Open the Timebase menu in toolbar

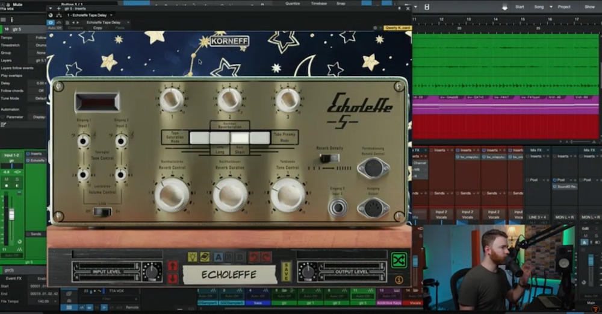[319, 3]
